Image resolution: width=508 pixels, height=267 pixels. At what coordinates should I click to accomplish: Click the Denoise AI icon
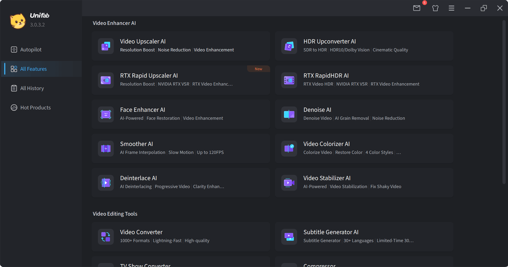(x=289, y=114)
